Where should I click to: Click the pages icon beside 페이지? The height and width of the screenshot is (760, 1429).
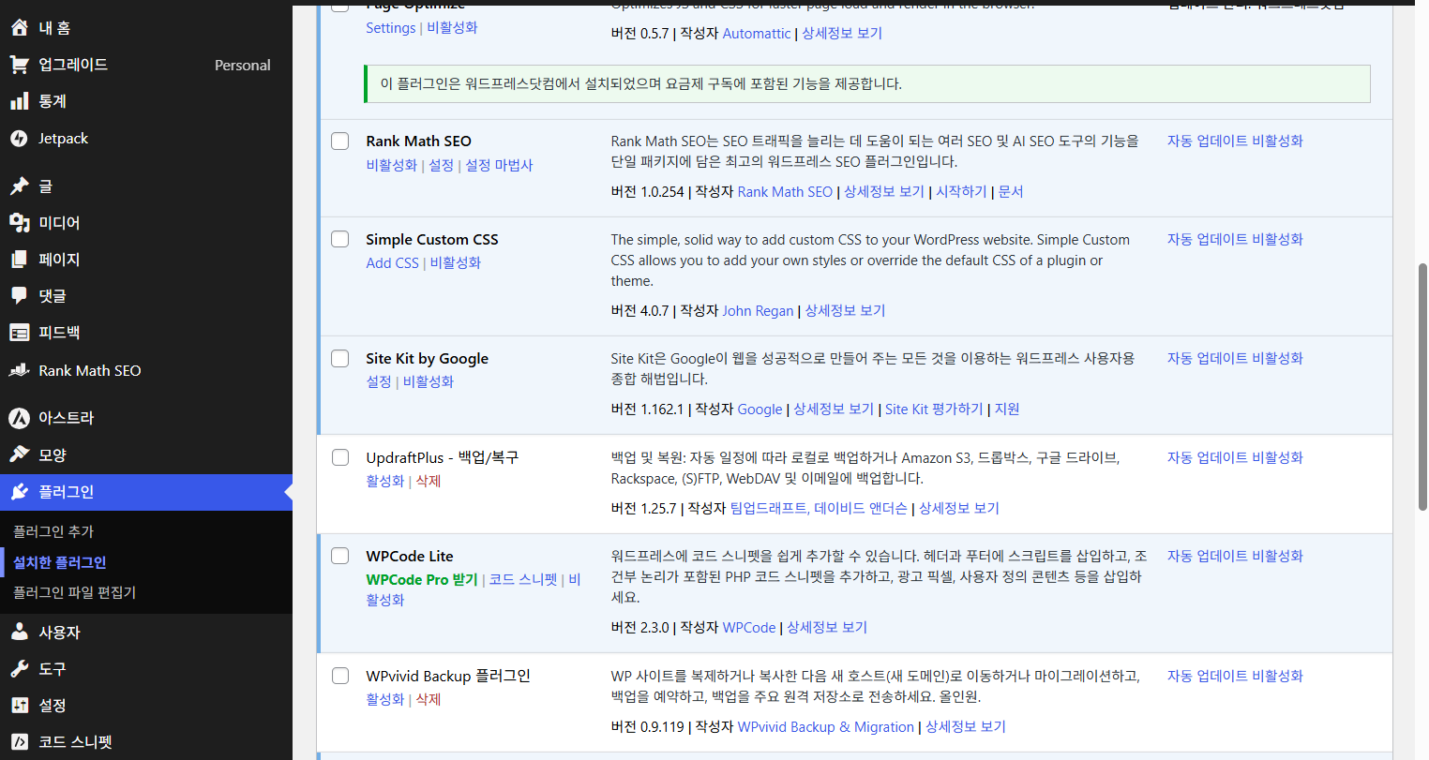tap(19, 260)
